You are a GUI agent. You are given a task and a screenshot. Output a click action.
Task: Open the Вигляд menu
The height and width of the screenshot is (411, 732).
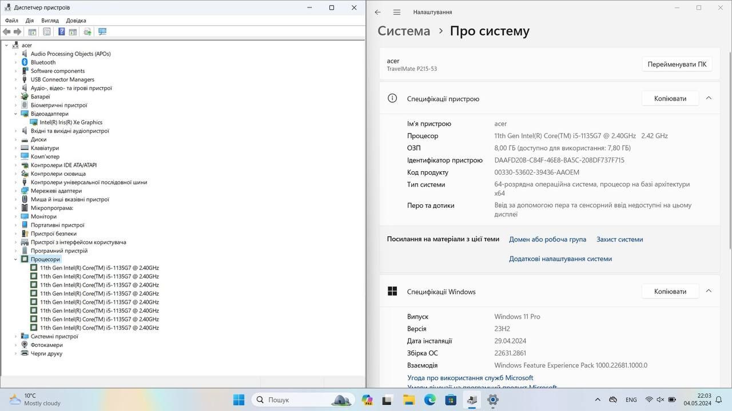coord(50,21)
